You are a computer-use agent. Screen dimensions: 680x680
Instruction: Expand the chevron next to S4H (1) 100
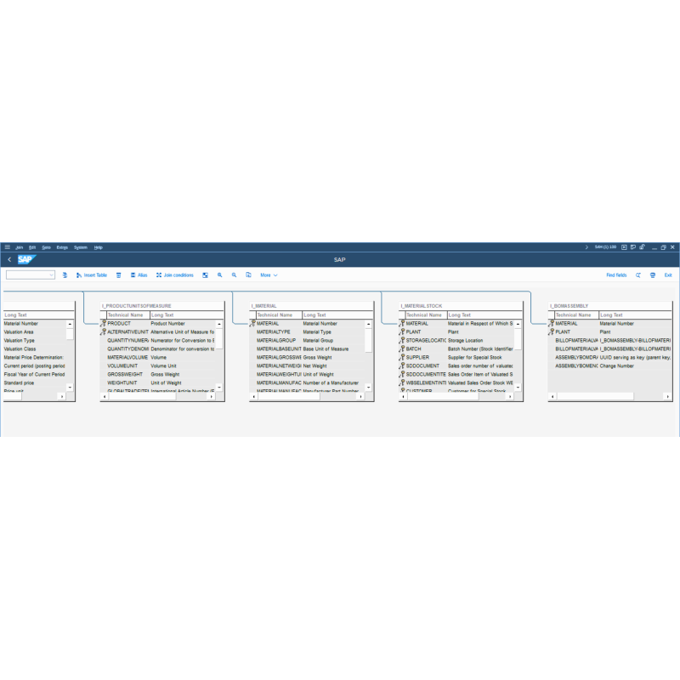pos(586,246)
